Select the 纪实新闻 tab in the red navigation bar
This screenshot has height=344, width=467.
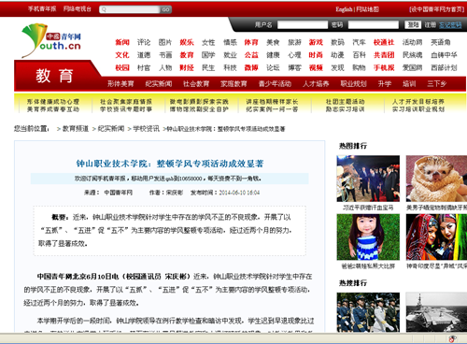tap(159, 84)
